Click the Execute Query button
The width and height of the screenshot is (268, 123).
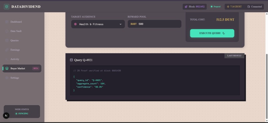(212, 33)
